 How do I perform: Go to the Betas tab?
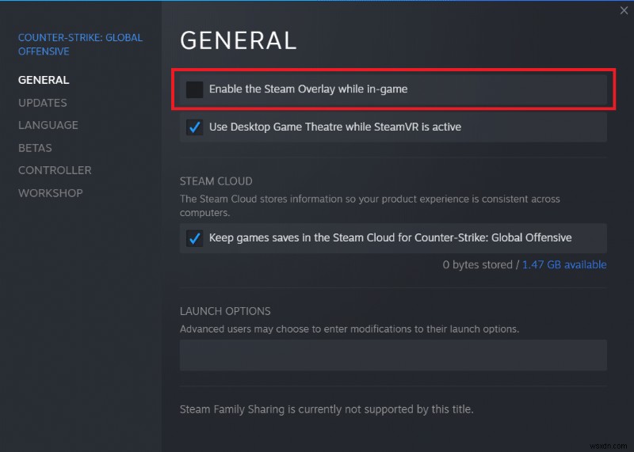point(35,148)
